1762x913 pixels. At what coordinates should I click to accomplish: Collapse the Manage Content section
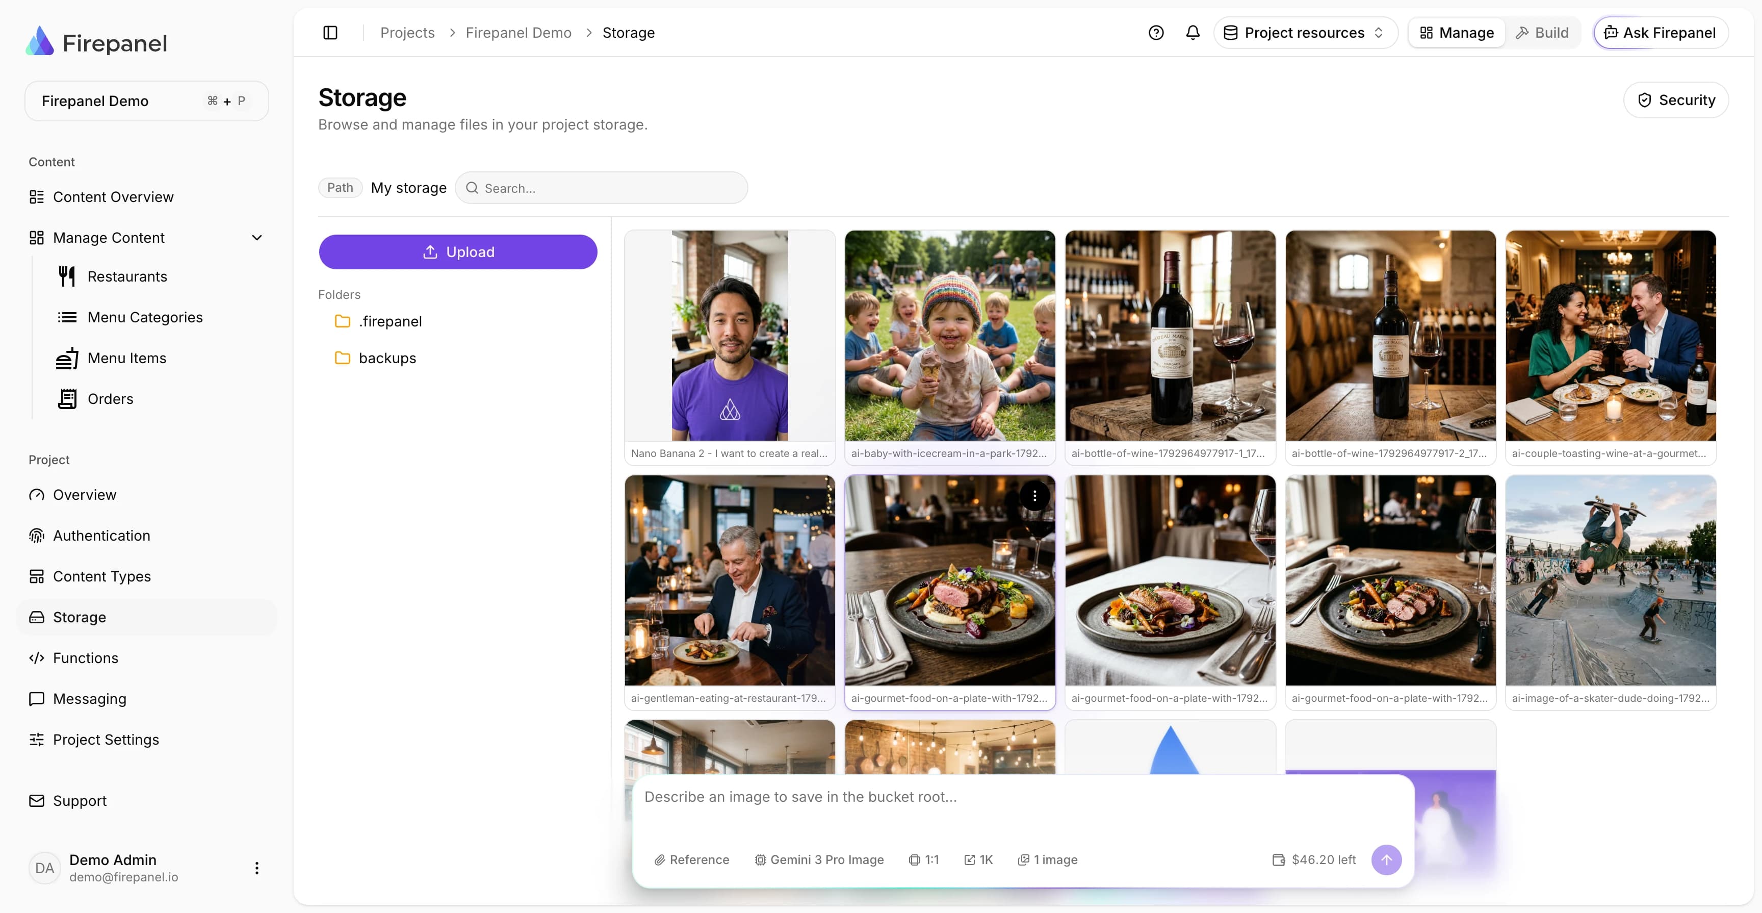[257, 238]
